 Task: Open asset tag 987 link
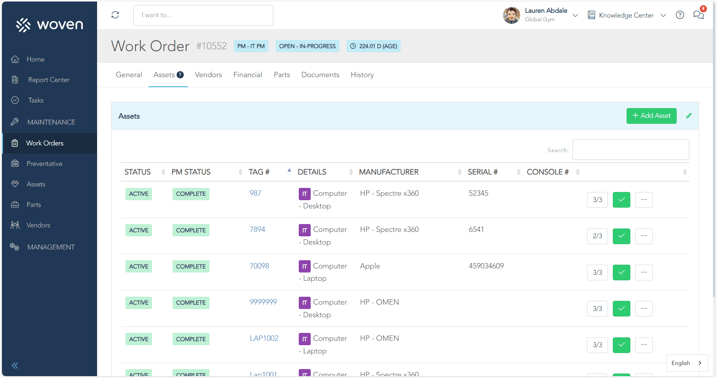255,193
